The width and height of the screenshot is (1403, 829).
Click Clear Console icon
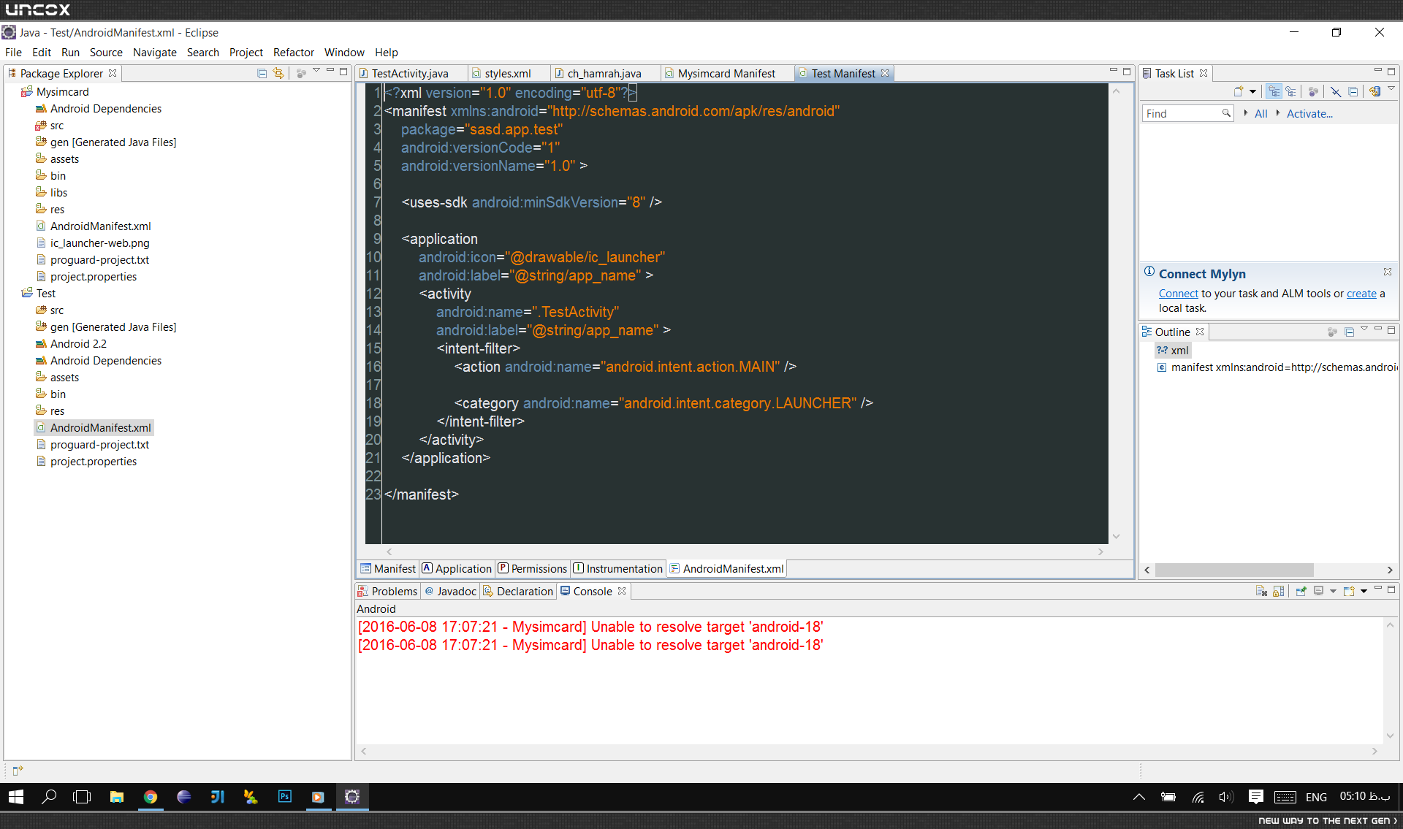coord(1261,591)
